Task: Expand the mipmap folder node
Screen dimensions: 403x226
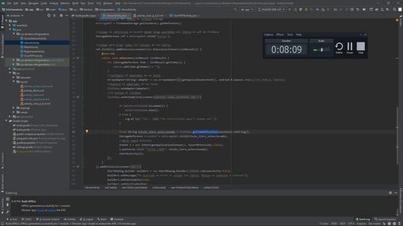Action: pyautogui.click(x=14, y=108)
